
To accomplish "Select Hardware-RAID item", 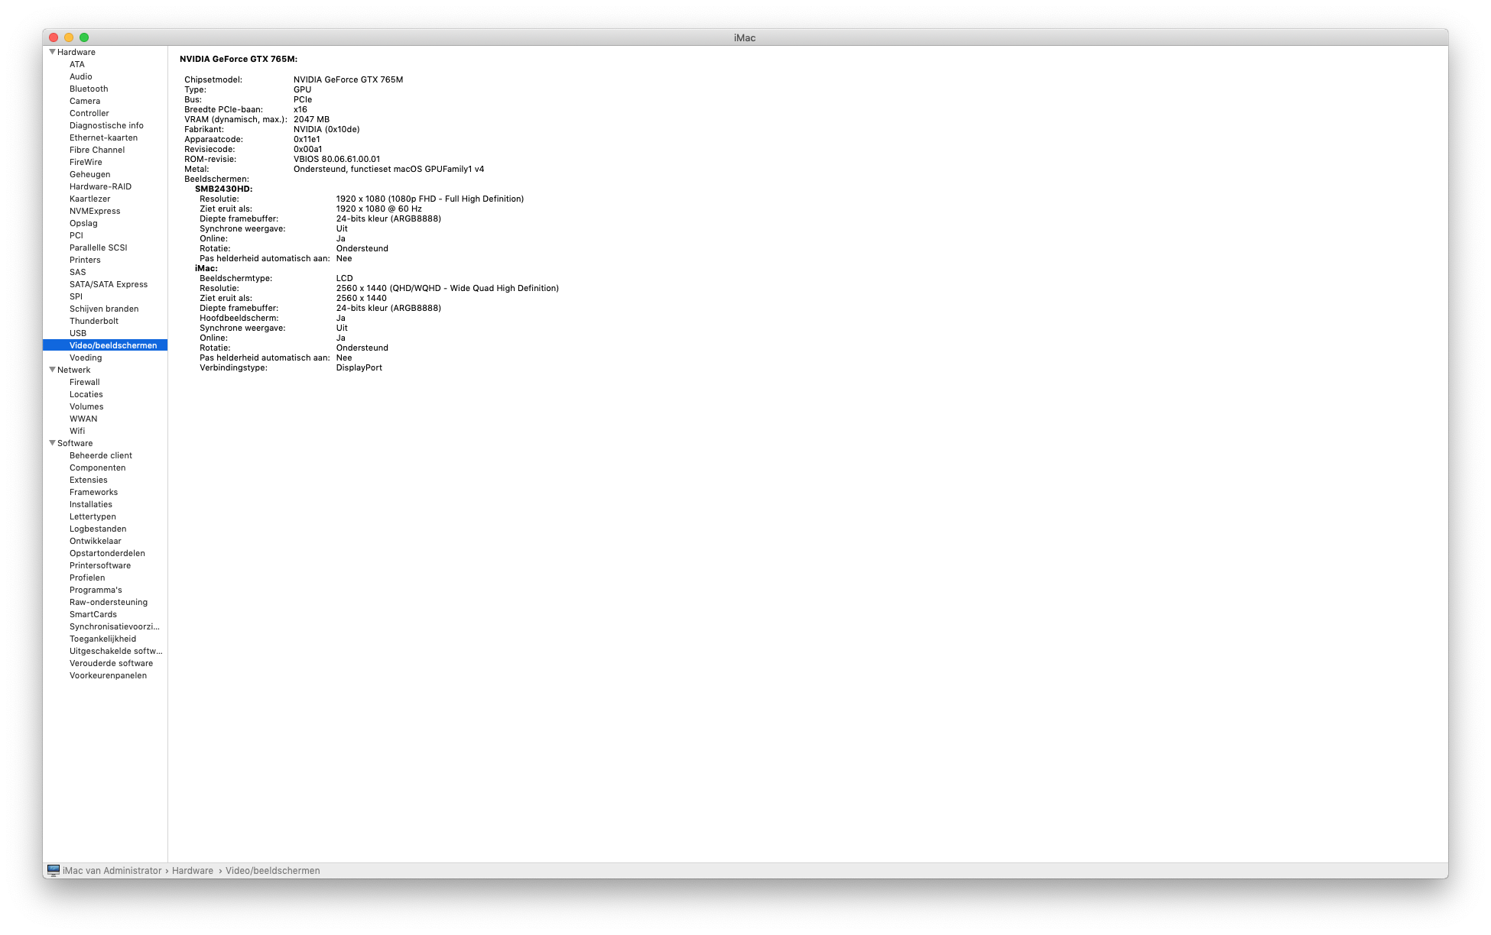I will point(100,186).
